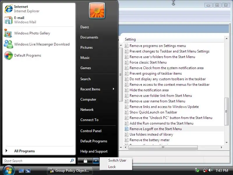Open Default Programs in the left pane
The image size is (233, 175).
[x=39, y=55]
